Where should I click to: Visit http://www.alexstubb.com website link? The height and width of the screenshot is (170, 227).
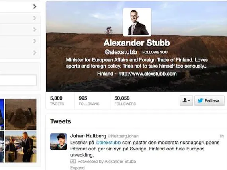pos(147,74)
